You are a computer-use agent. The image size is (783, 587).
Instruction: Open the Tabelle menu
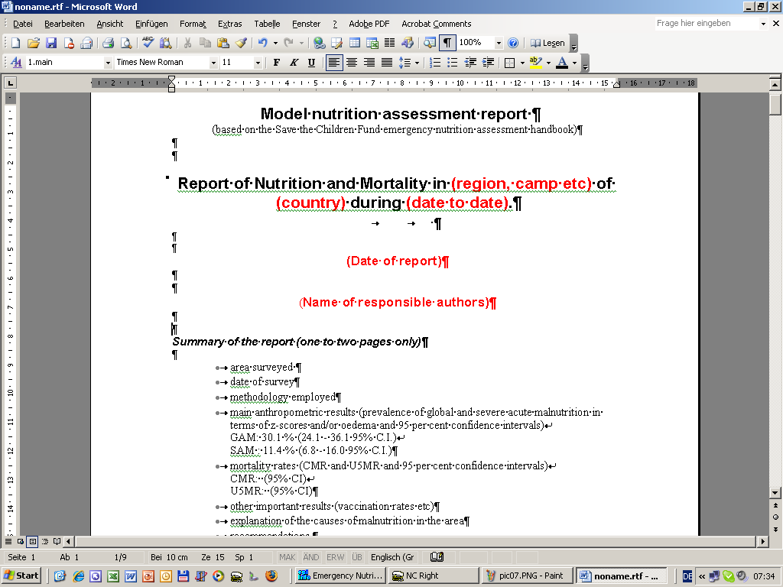267,24
